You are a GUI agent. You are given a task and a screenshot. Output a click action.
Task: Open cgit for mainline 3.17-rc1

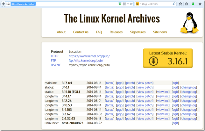tap(175, 83)
